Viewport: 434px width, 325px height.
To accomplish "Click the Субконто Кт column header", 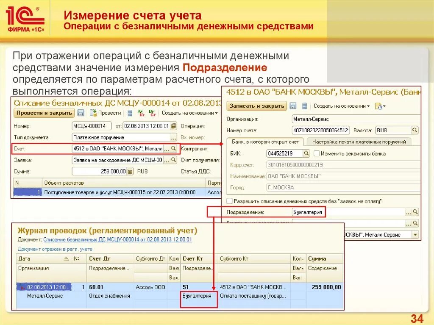I will click(254, 258).
